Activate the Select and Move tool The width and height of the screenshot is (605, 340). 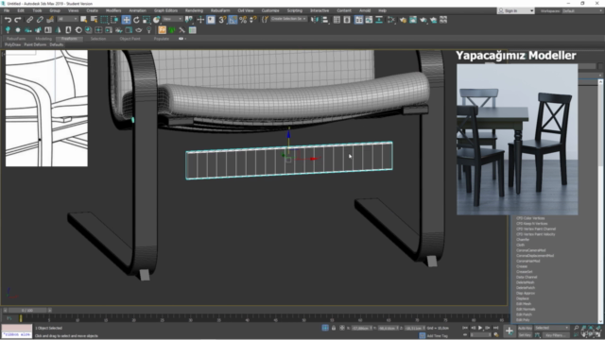click(x=126, y=20)
